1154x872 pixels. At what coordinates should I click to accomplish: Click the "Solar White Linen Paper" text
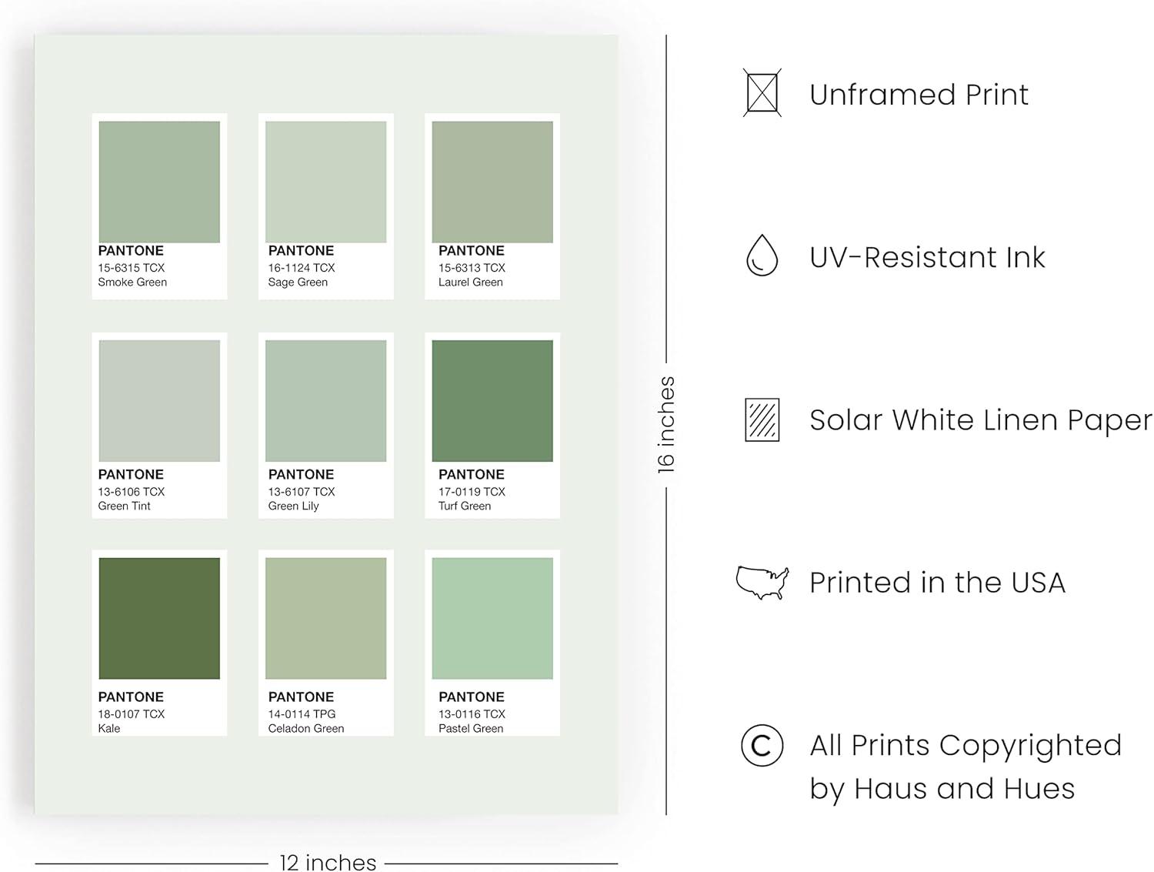pyautogui.click(x=980, y=420)
